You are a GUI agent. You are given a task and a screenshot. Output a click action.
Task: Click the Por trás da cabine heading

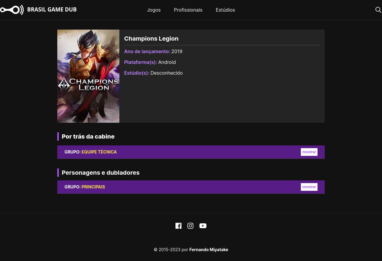tap(88, 136)
